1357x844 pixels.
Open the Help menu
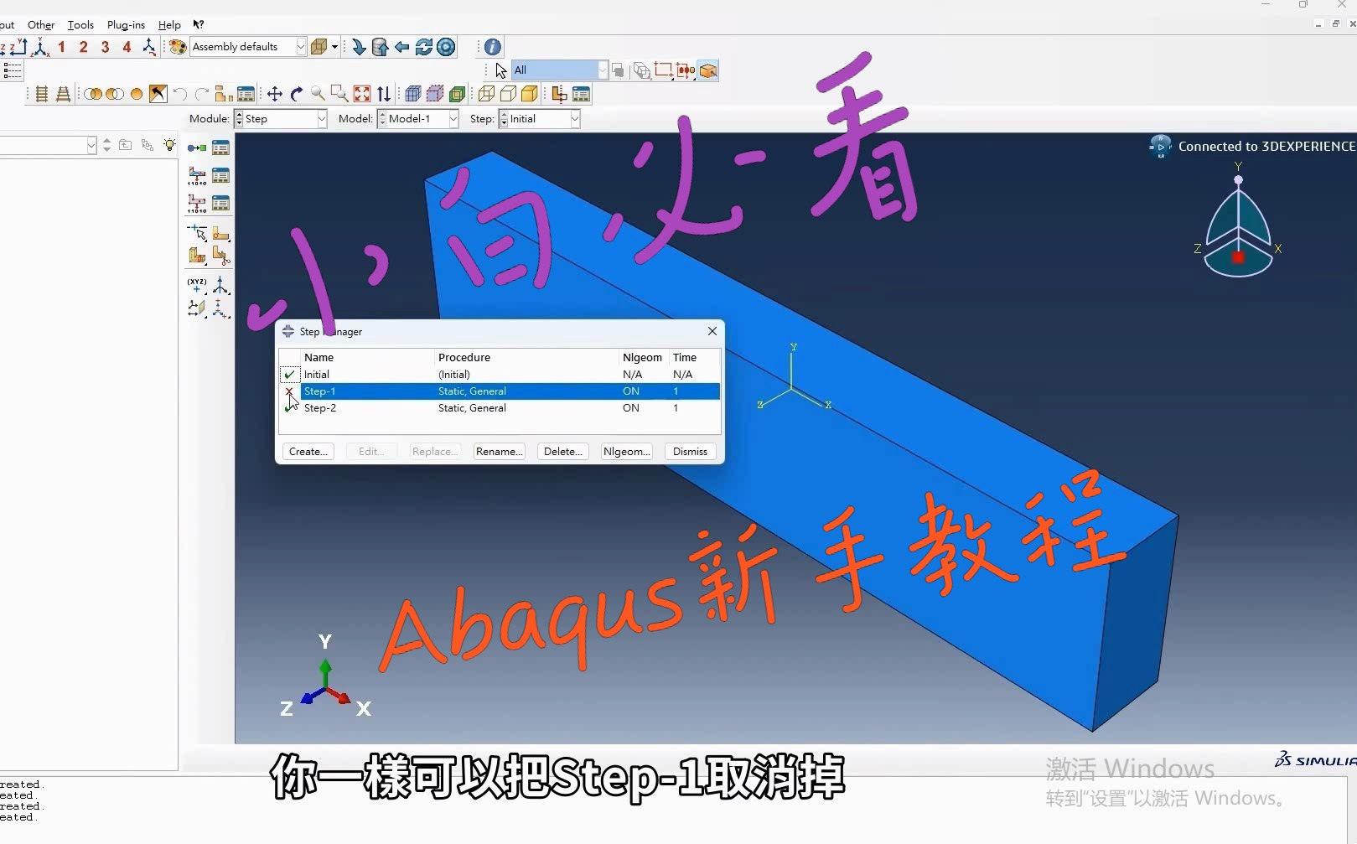pos(169,24)
